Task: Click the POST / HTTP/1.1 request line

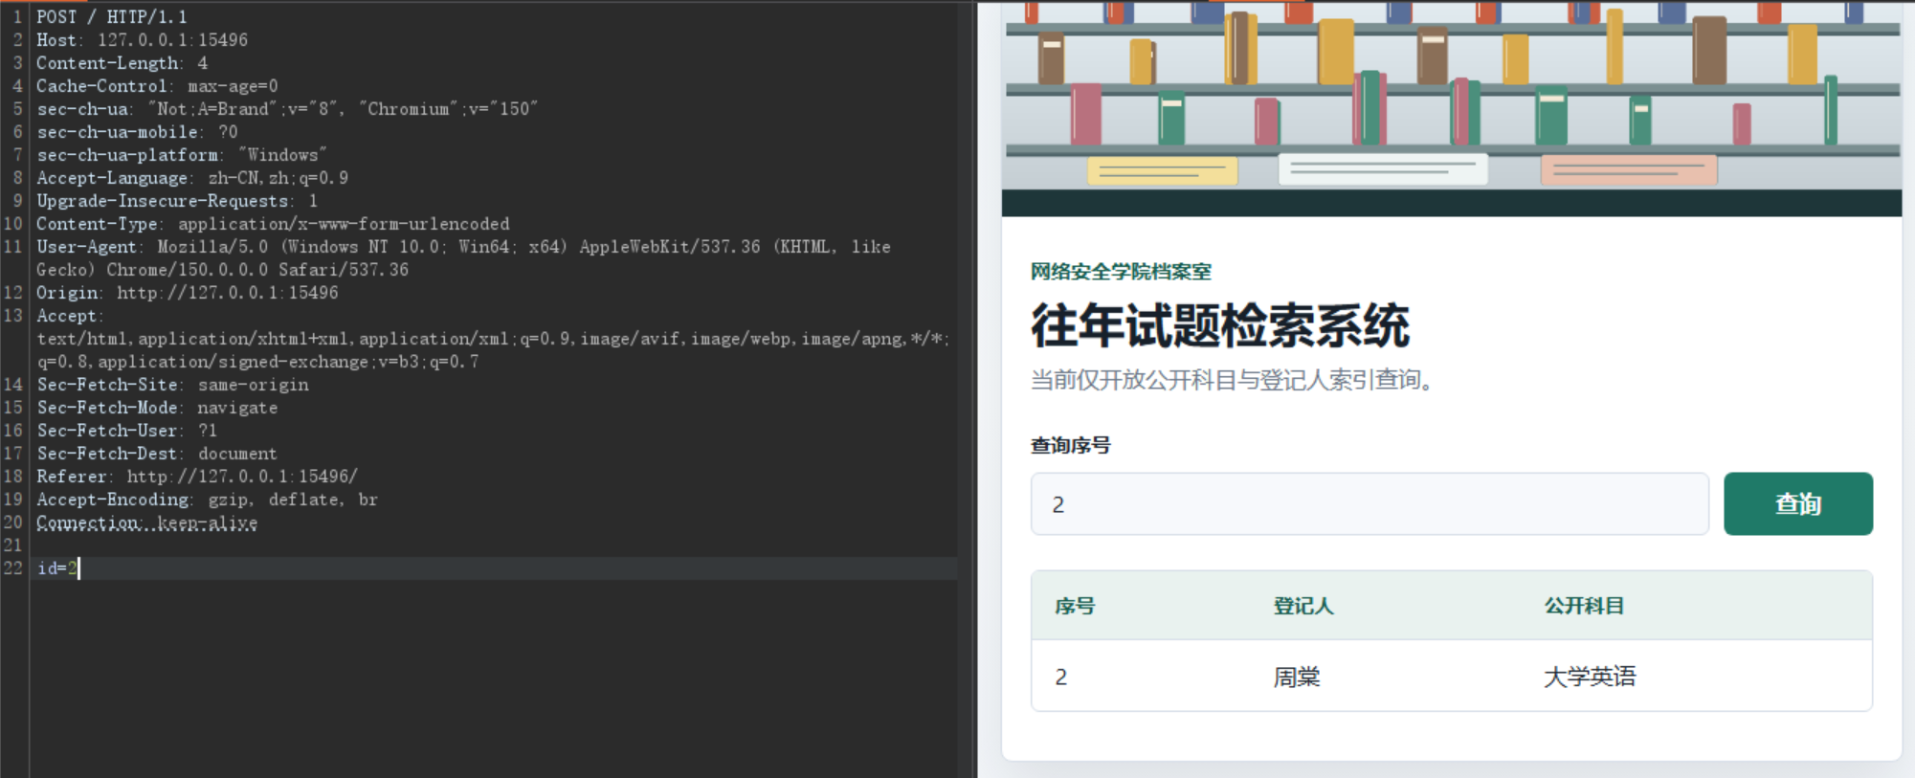Action: 112,17
